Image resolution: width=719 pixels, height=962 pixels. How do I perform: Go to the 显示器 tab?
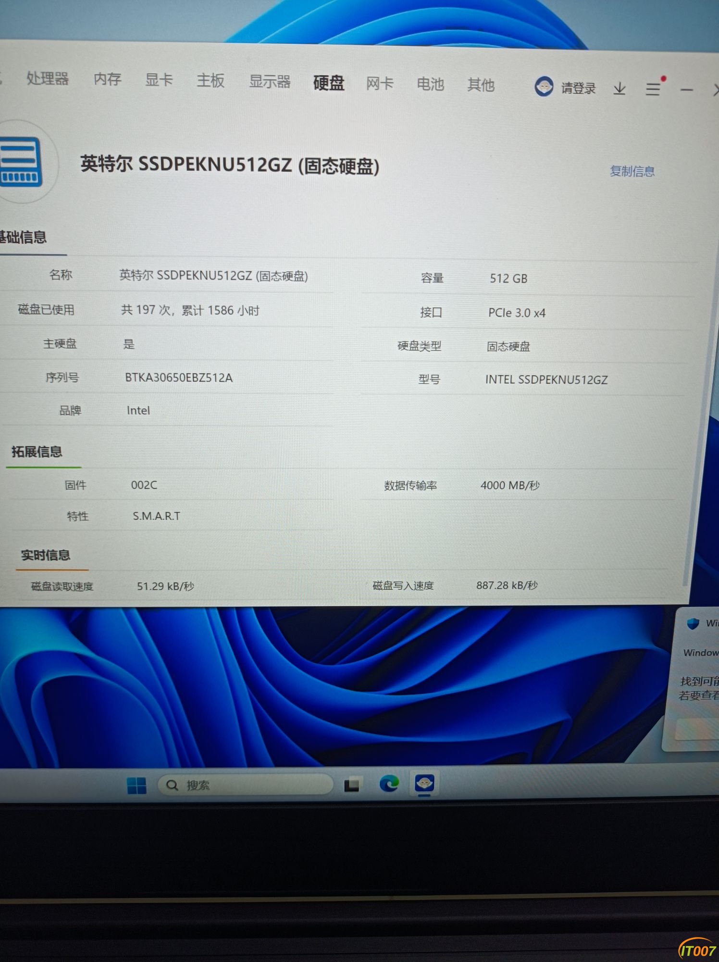[x=270, y=81]
